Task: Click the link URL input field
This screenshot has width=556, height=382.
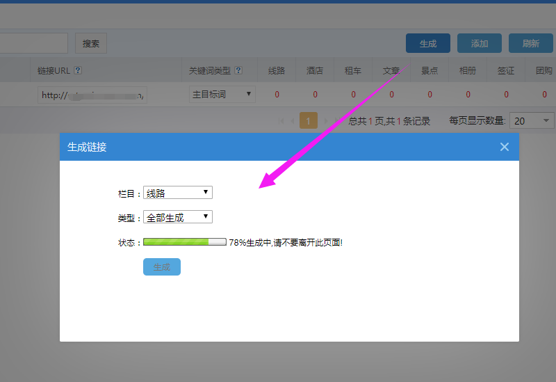Action: [x=92, y=95]
